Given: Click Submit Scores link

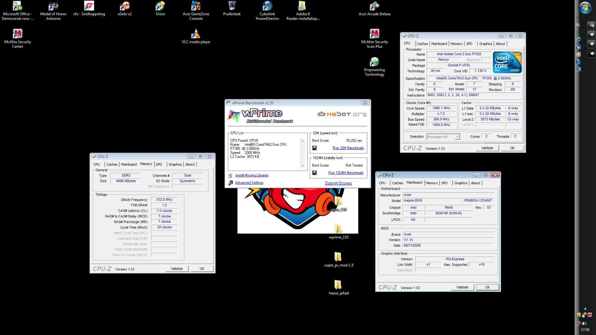Looking at the screenshot, I should (338, 183).
